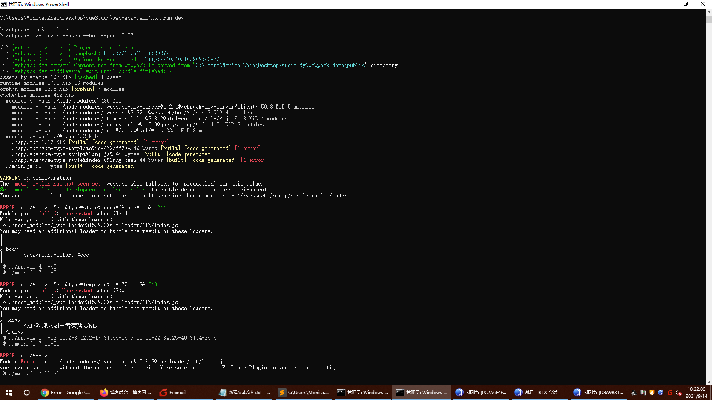Toggle the muted volume tray icon

[678, 393]
